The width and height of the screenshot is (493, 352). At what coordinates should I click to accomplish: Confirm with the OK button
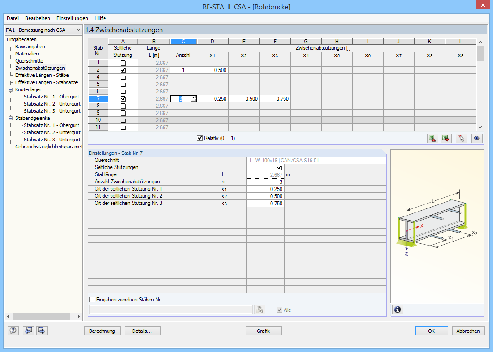[432, 331]
